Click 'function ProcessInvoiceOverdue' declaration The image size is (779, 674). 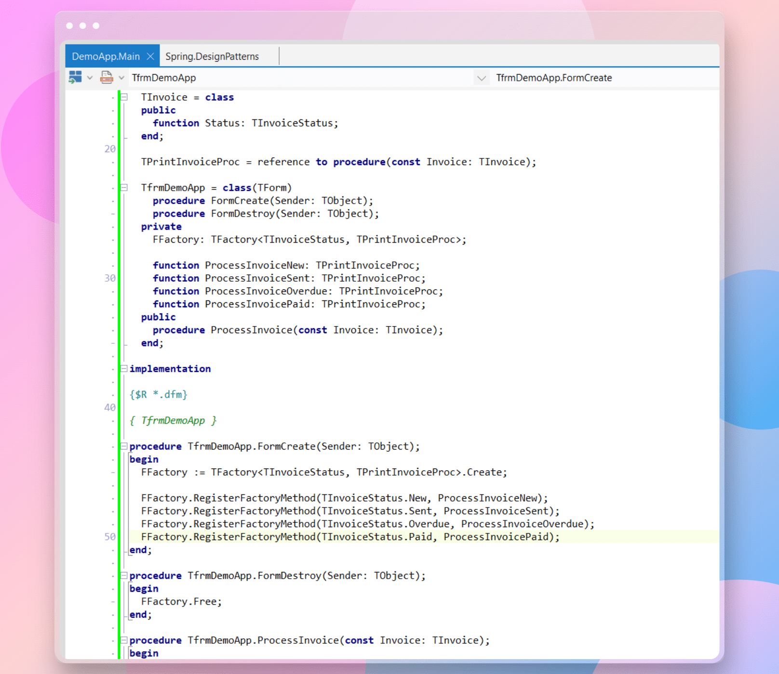pos(298,291)
